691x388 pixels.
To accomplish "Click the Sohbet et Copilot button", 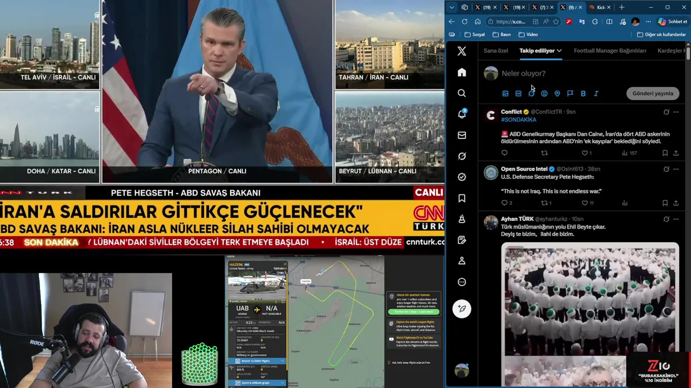I will click(673, 22).
